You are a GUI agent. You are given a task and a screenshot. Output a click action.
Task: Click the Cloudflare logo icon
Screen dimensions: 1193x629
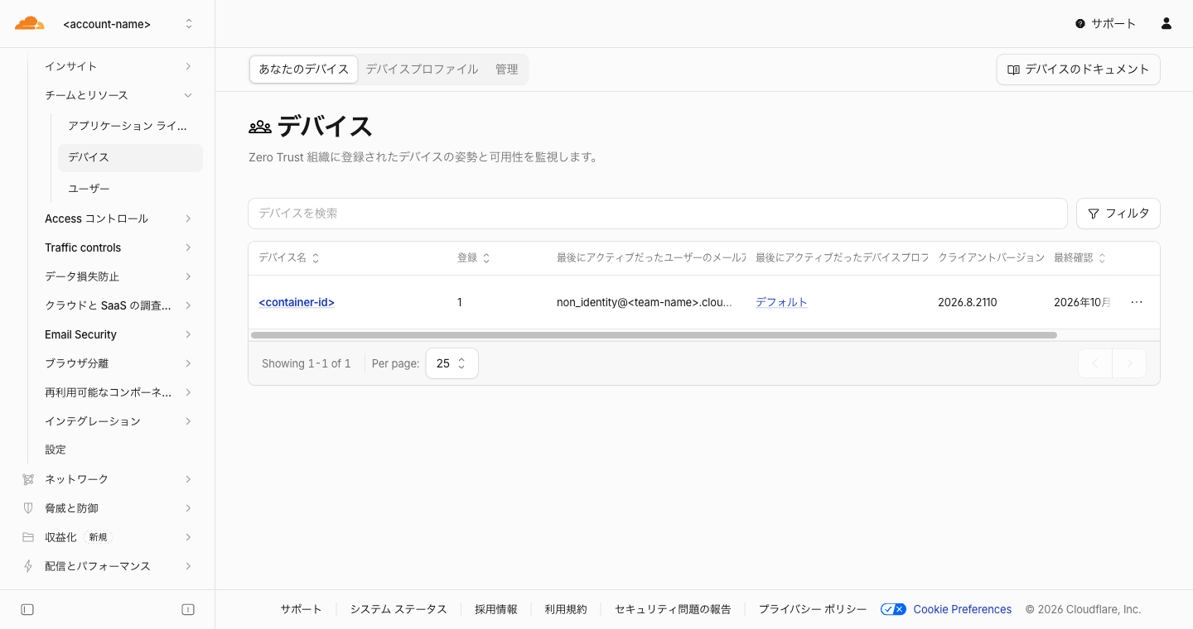point(30,23)
